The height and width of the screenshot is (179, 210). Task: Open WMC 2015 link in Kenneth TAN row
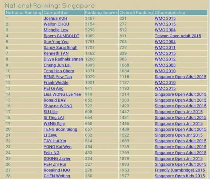pos(165,53)
